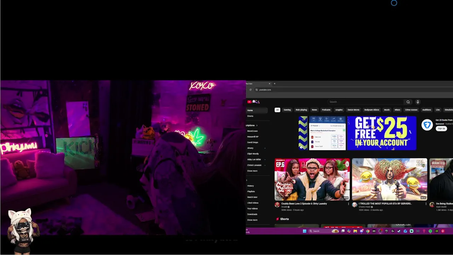Open Coulda Been Love 2 Episode 6 title

tap(304, 204)
